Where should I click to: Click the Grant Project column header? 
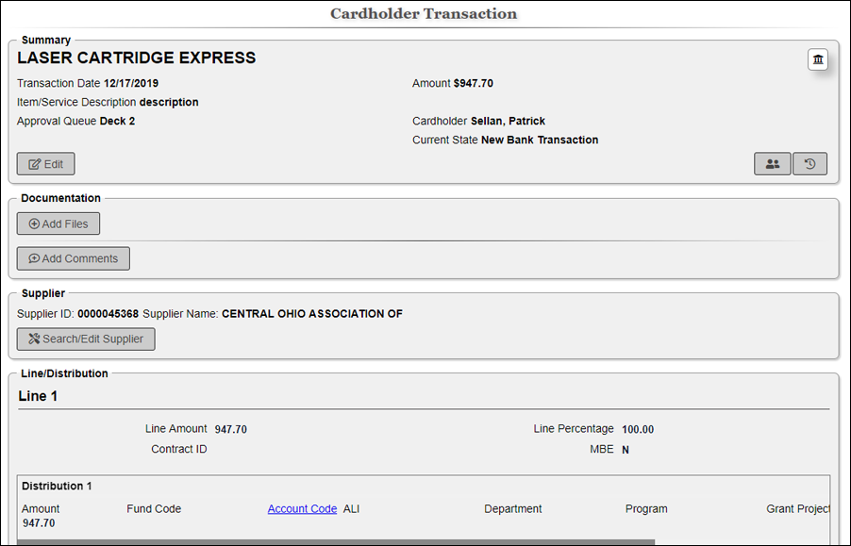coord(798,508)
